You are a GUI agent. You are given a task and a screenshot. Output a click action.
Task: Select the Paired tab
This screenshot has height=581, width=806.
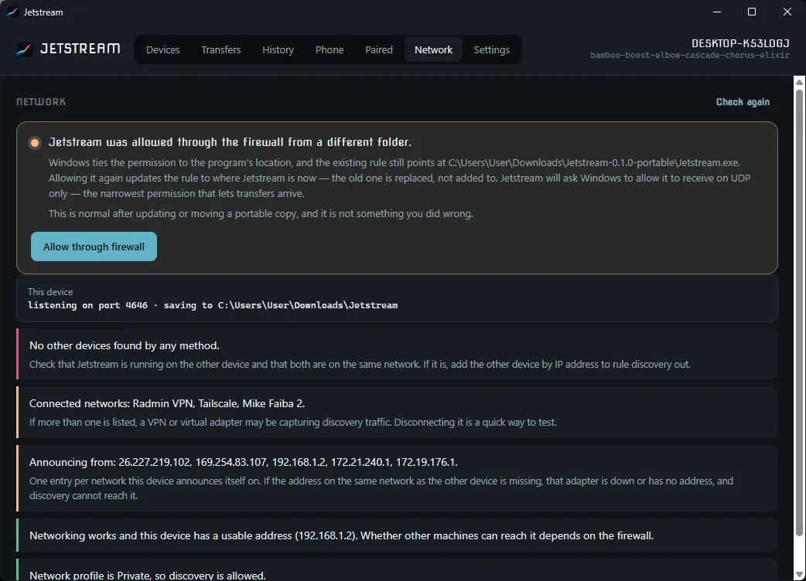[379, 49]
